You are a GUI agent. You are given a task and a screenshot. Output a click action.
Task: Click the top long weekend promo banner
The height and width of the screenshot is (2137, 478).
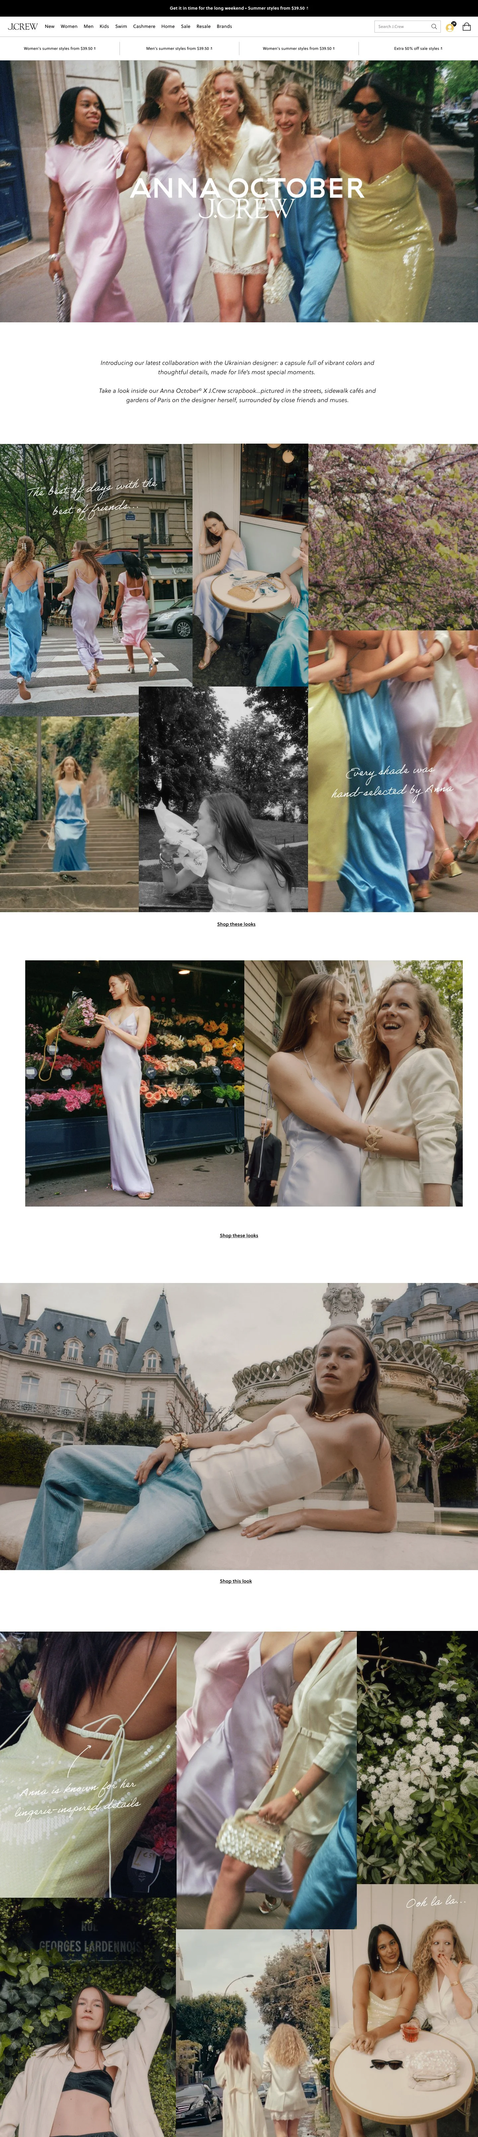239,8
